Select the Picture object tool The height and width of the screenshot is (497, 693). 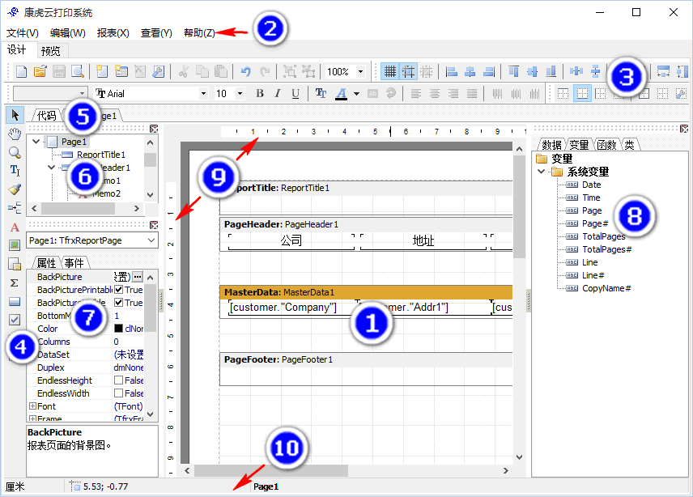pos(15,245)
